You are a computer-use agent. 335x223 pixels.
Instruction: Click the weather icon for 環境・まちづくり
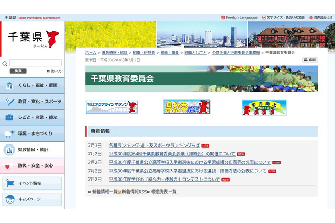coord(9,133)
